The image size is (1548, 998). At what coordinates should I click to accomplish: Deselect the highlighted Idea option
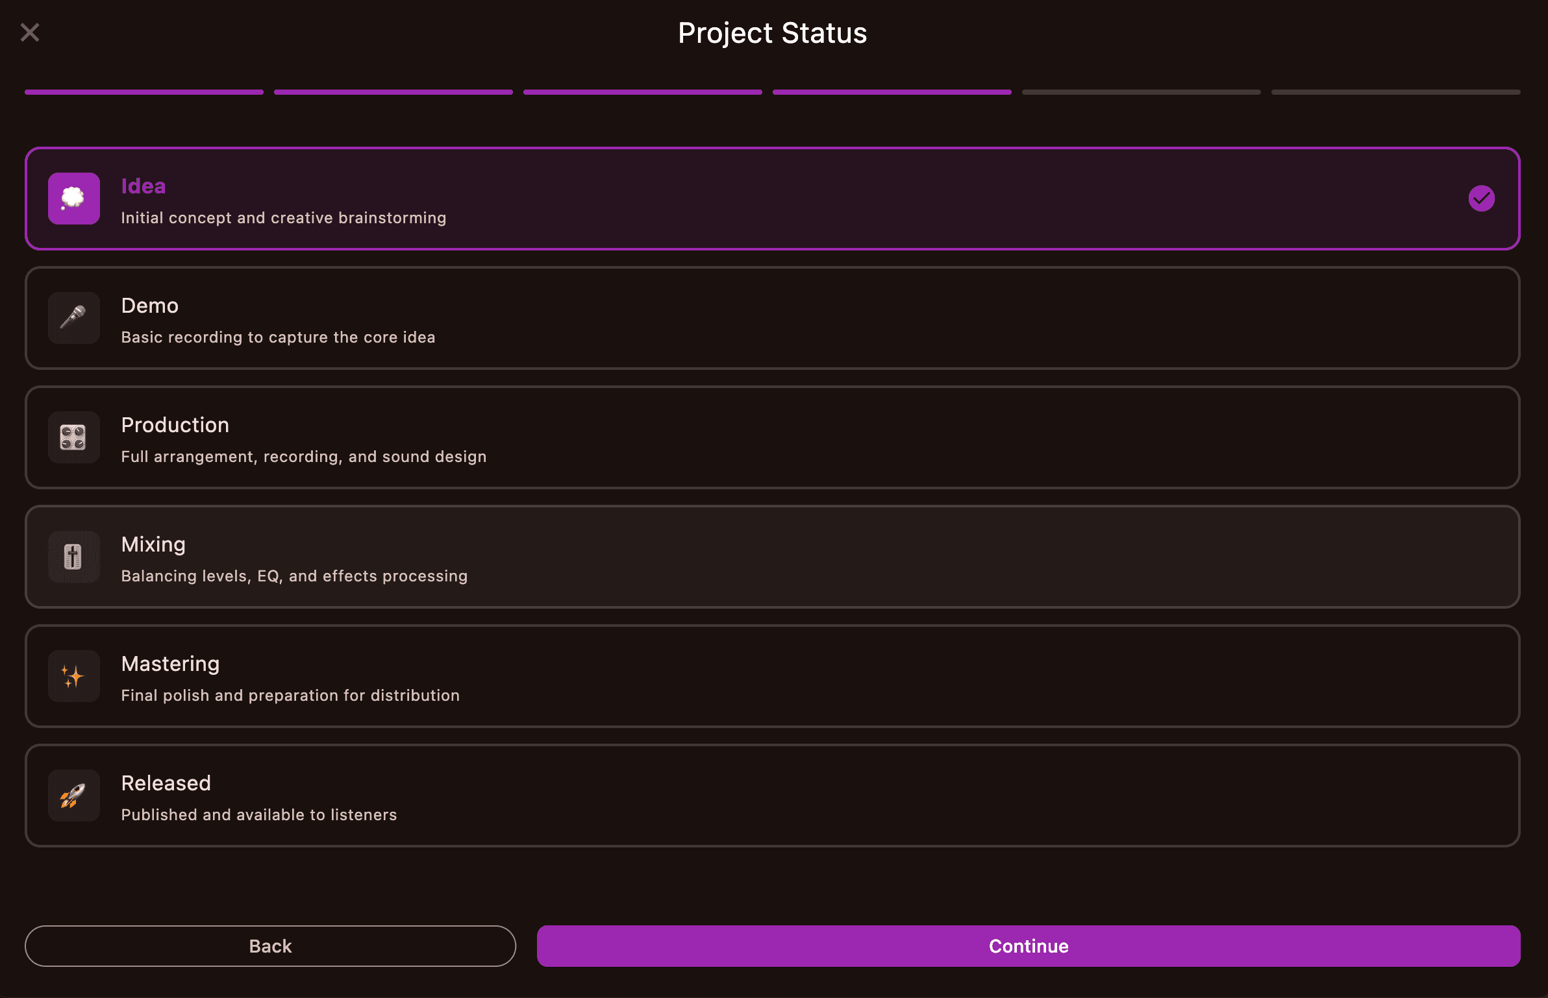click(773, 199)
